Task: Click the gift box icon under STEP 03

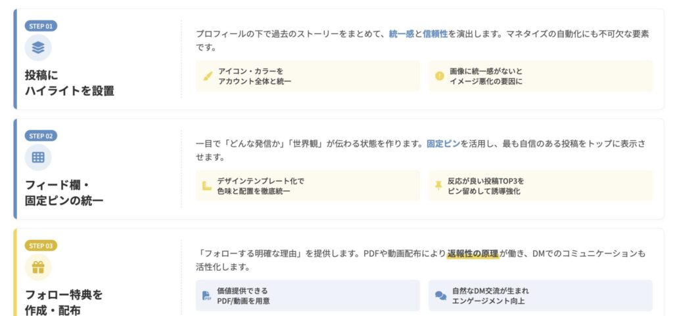Action: pyautogui.click(x=38, y=267)
